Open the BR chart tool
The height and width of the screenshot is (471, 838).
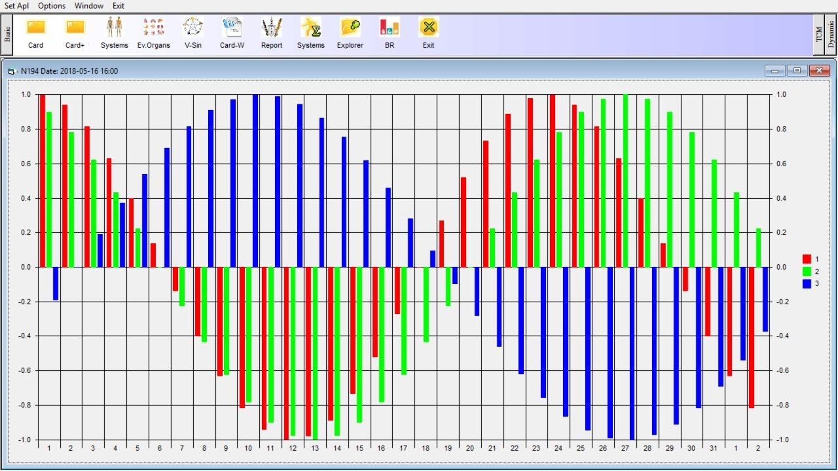390,33
